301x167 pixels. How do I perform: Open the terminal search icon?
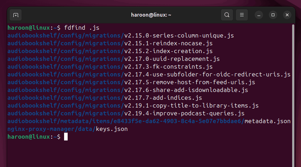click(227, 15)
